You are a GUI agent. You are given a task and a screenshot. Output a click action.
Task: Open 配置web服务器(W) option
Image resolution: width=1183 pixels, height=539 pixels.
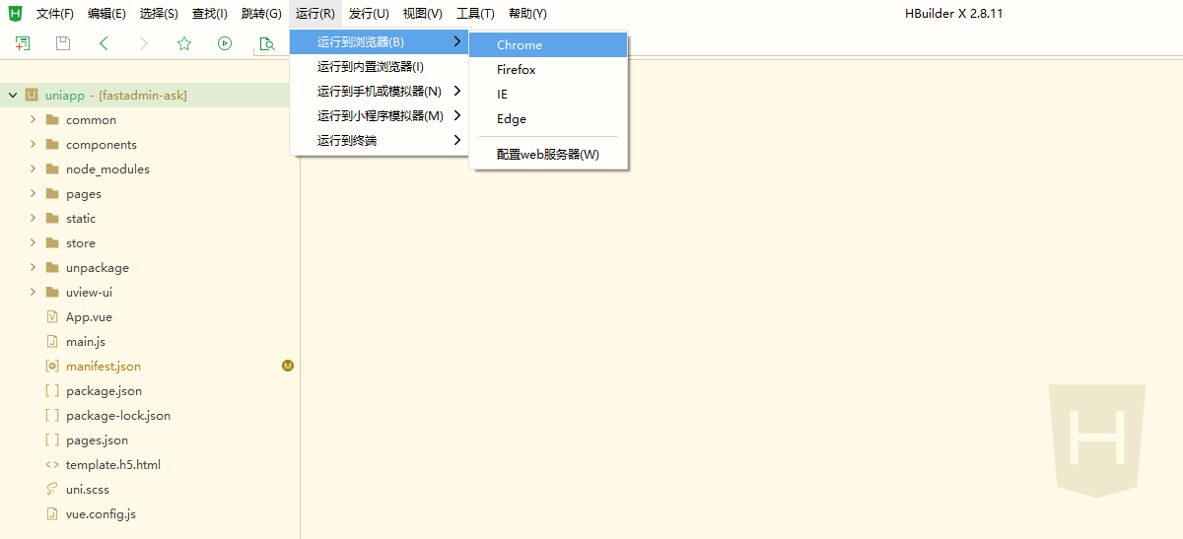pyautogui.click(x=548, y=155)
